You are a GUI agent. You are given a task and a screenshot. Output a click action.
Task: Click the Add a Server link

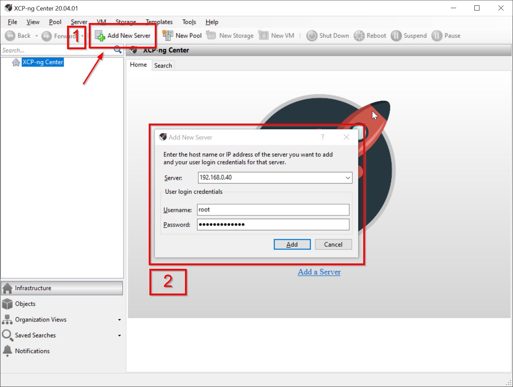(x=319, y=272)
